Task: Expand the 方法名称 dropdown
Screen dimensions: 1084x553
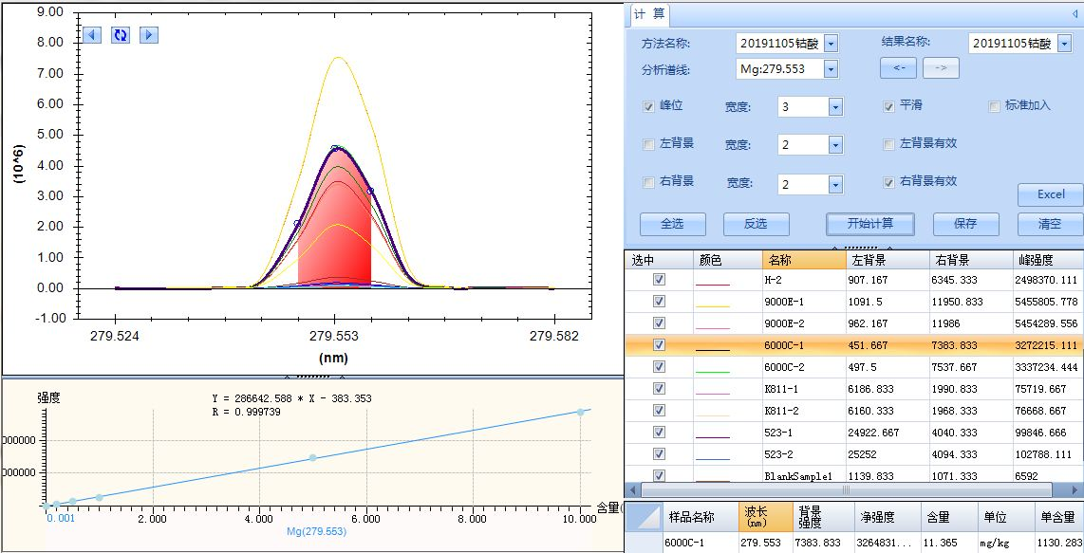Action: coord(832,44)
